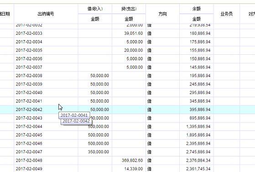Click the balance 295,886.94
Screen dimensions: 255x172
pos(200,93)
